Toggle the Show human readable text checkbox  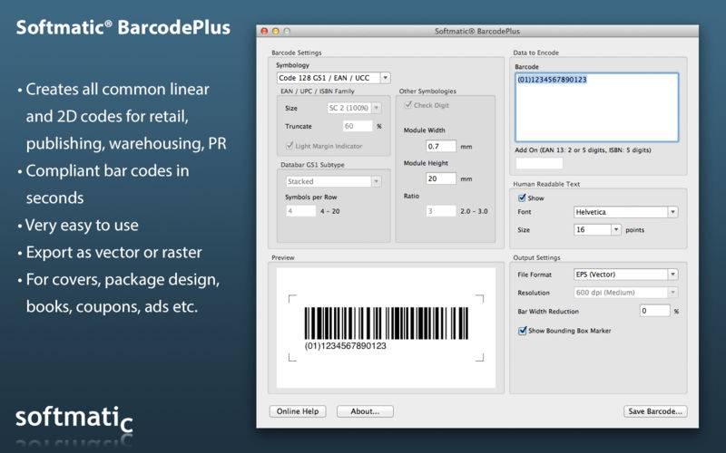tap(522, 198)
